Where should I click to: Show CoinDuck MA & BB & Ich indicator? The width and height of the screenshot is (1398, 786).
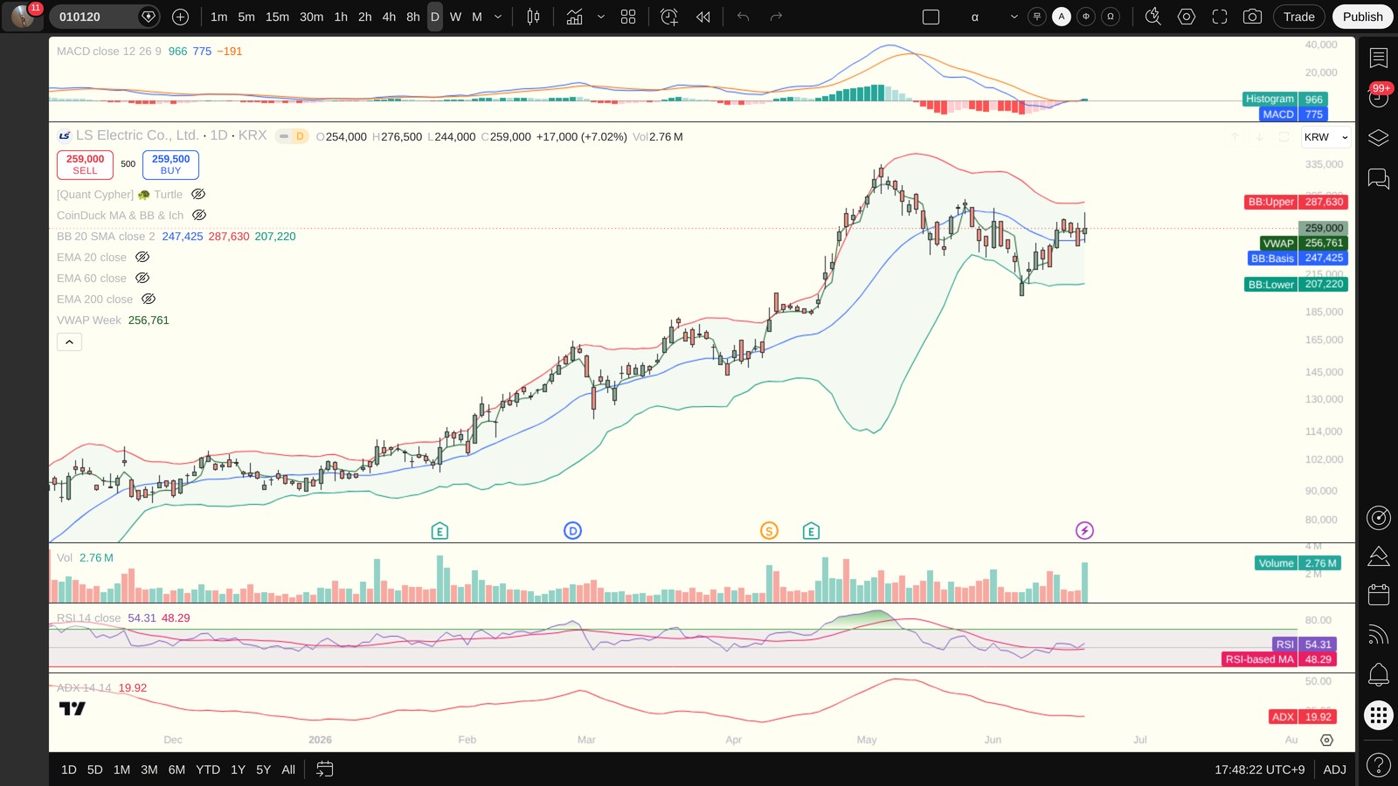[x=199, y=215]
